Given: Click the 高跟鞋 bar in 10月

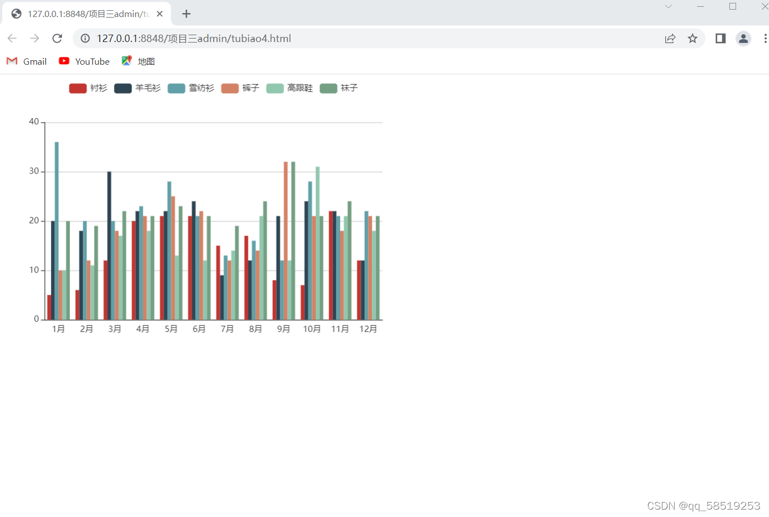Looking at the screenshot, I should (x=318, y=243).
